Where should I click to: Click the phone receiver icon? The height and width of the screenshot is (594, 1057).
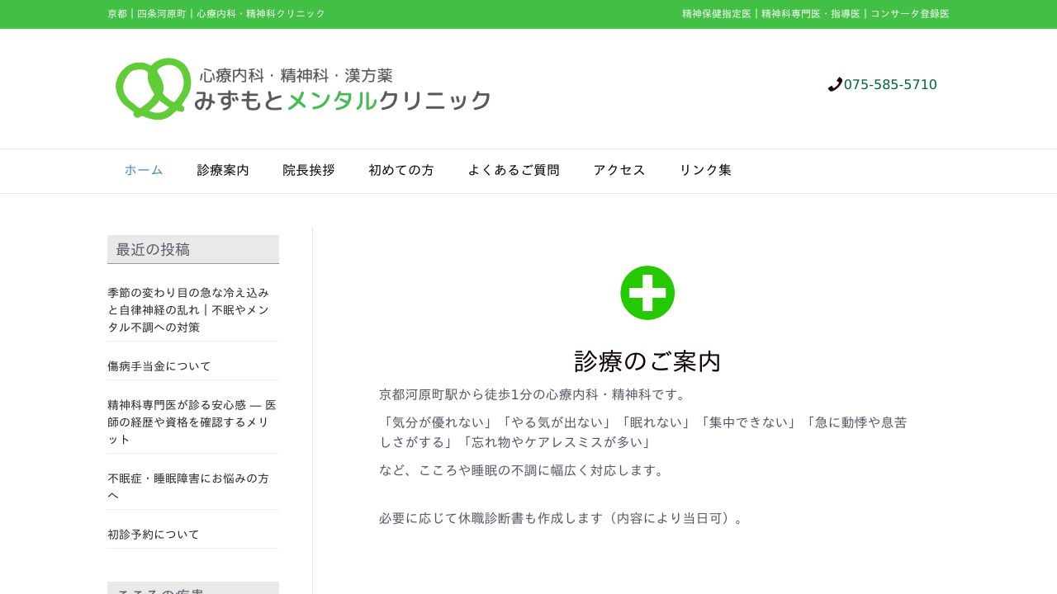[x=835, y=84]
